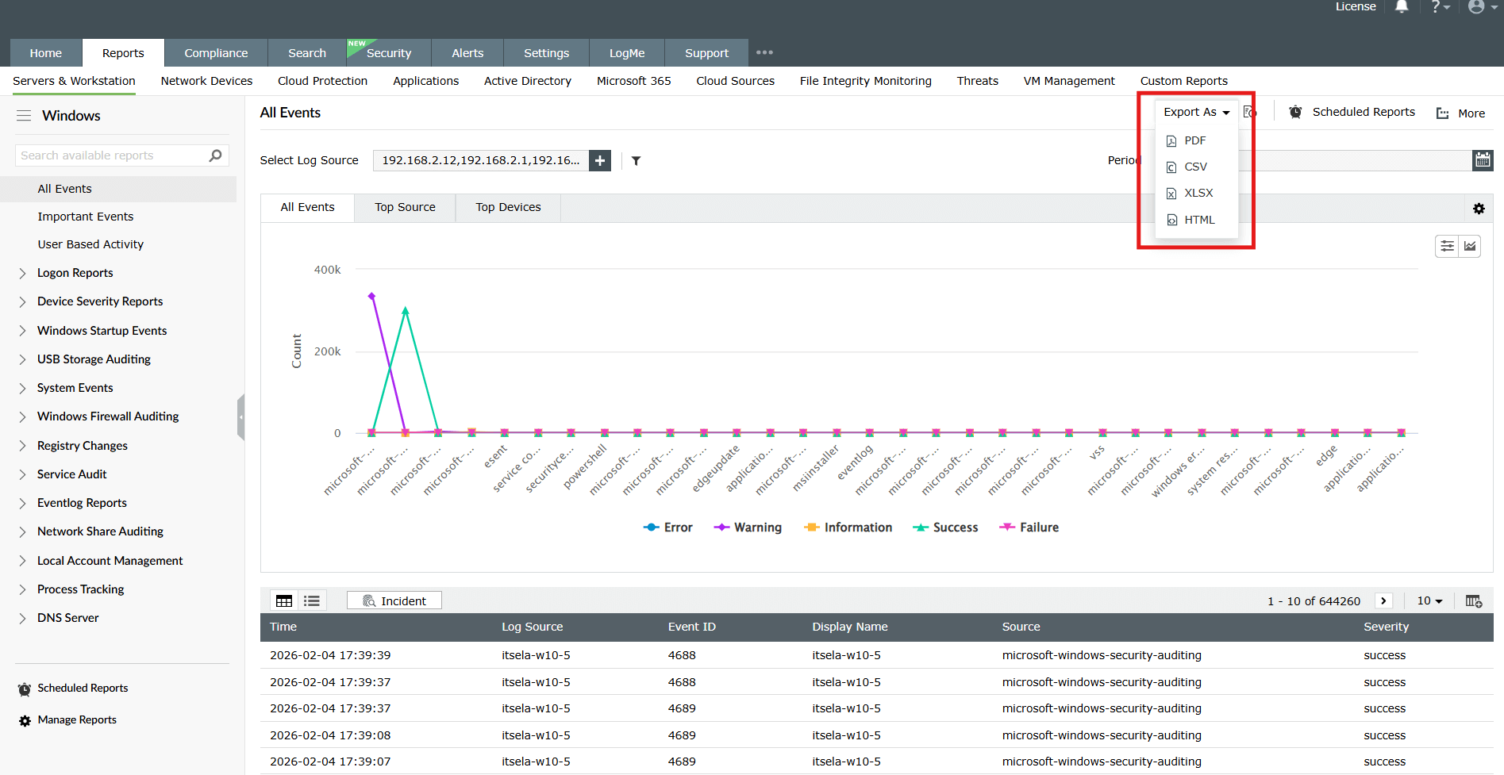The height and width of the screenshot is (775, 1504).
Task: Add log source with plus button
Action: tap(600, 160)
